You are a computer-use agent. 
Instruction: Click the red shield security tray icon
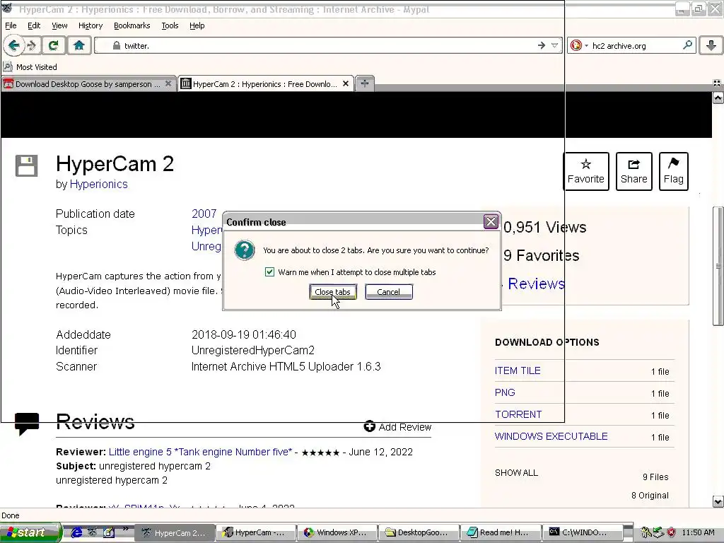pyautogui.click(x=672, y=533)
